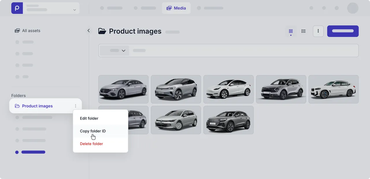Click the purple Prismic logo icon
370x179 pixels.
[x=17, y=8]
